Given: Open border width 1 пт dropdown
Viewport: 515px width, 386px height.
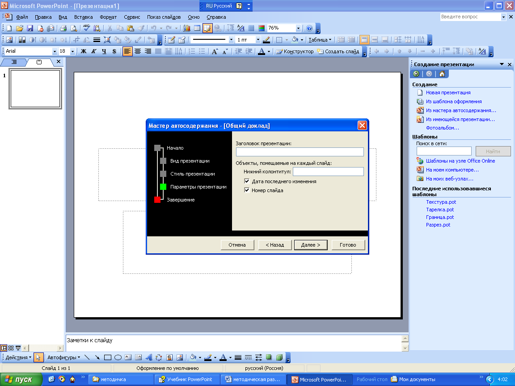Looking at the screenshot, I should point(258,40).
